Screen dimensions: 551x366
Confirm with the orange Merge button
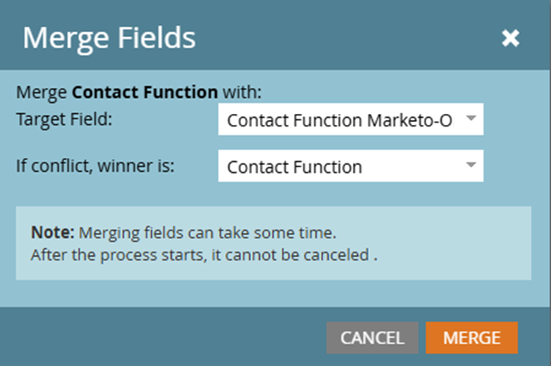(x=472, y=338)
